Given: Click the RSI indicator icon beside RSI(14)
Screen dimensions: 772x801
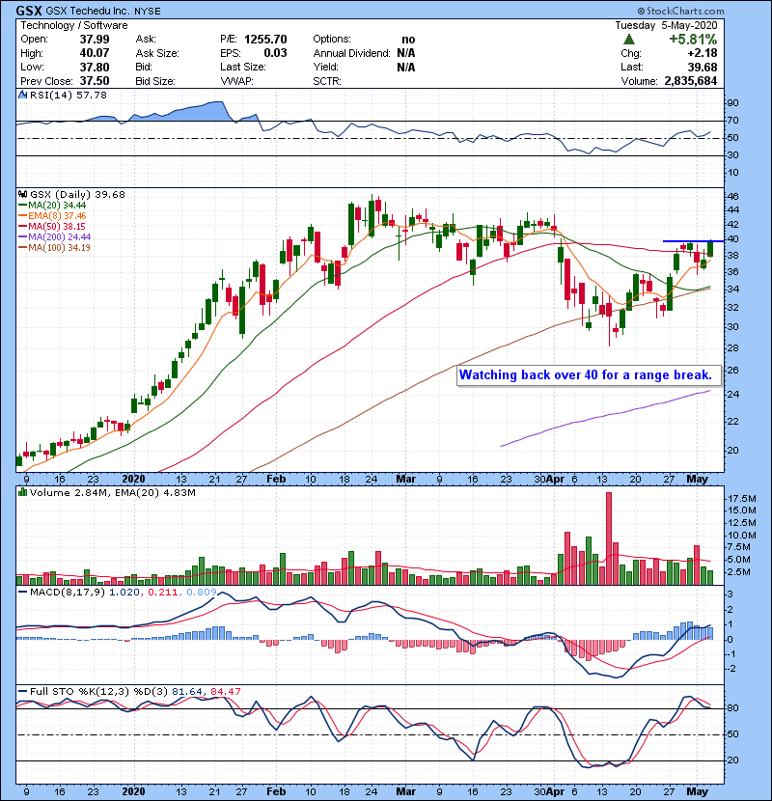Looking at the screenshot, I should [x=22, y=95].
